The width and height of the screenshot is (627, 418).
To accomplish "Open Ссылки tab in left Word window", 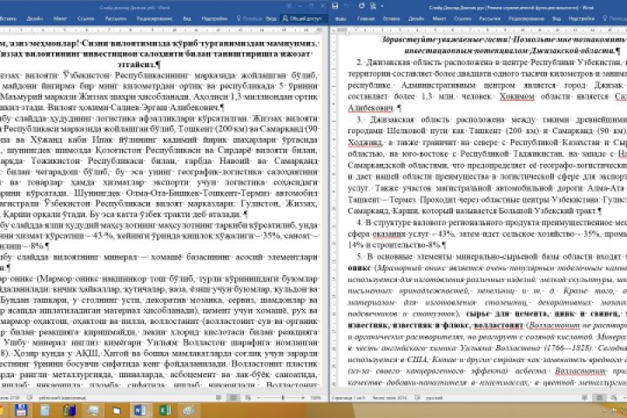I will click(x=85, y=18).
